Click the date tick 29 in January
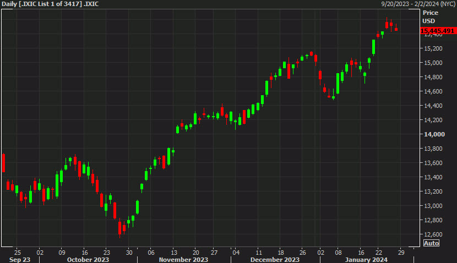This screenshot has height=263, width=457. click(401, 253)
